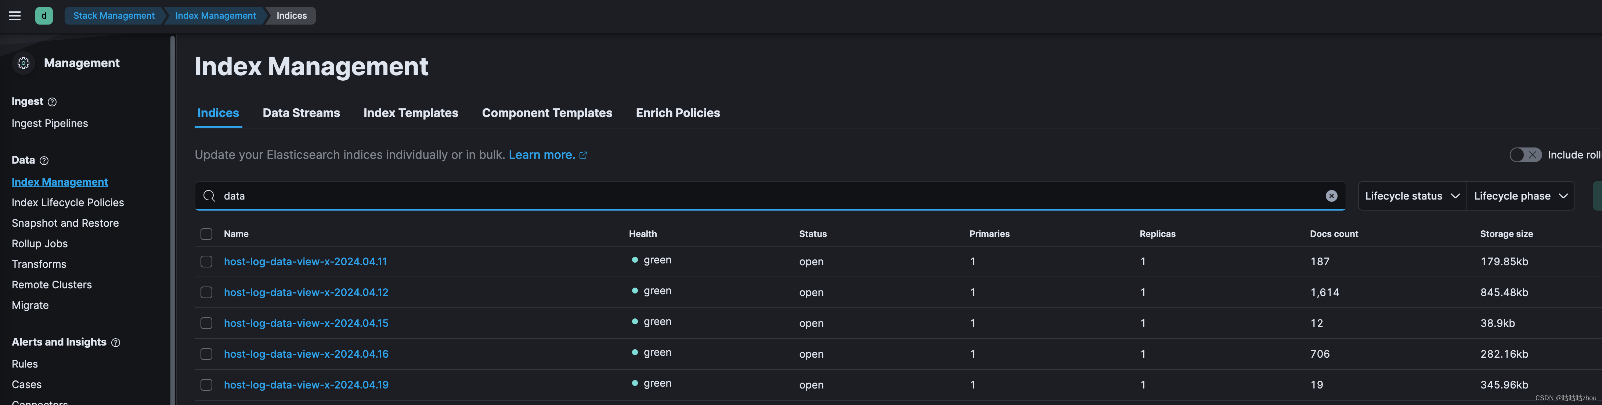
Task: Open Cases in sidebar
Action: click(27, 384)
